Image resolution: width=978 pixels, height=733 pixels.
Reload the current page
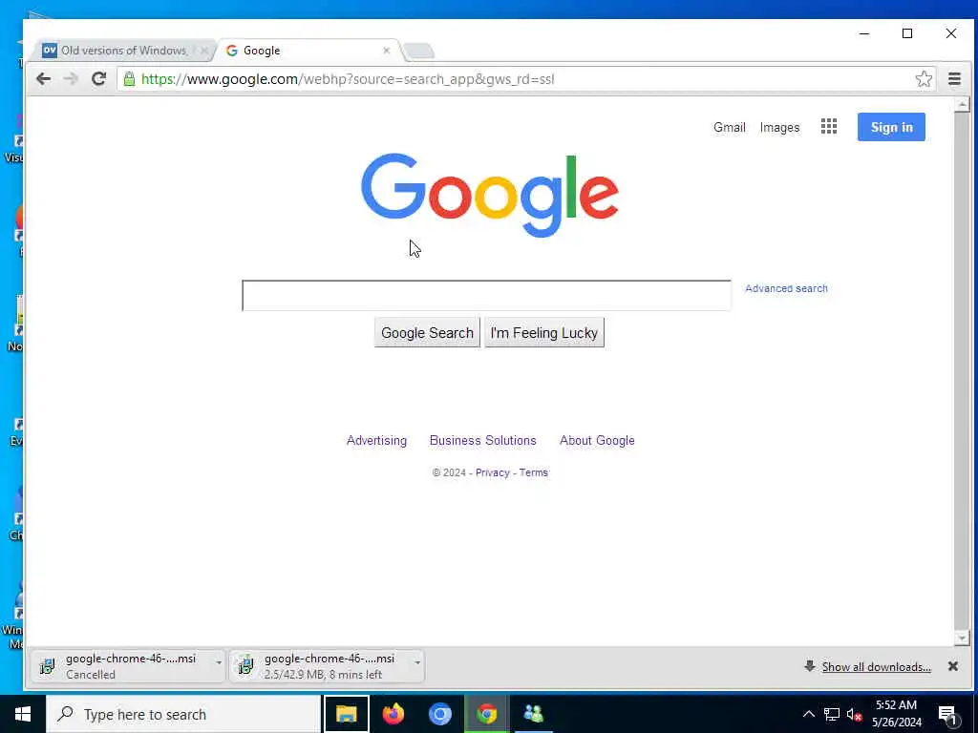click(98, 79)
